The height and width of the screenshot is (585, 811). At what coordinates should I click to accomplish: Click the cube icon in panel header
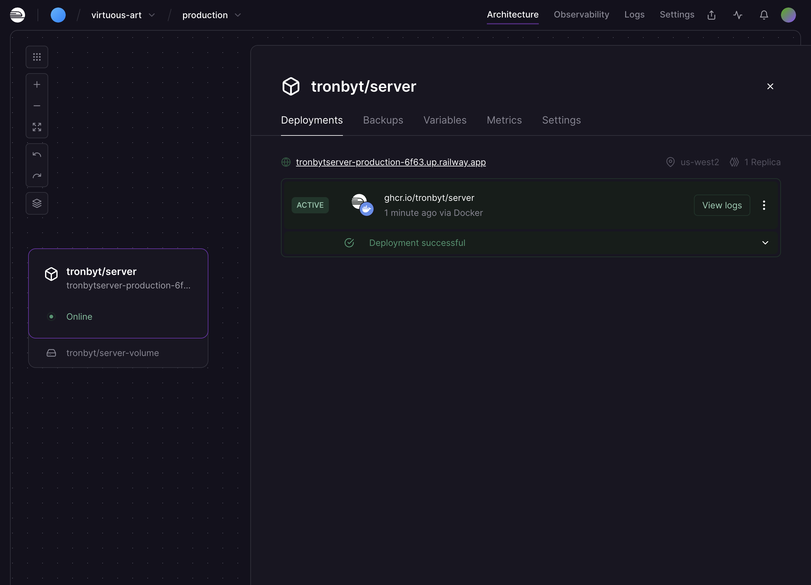click(291, 86)
